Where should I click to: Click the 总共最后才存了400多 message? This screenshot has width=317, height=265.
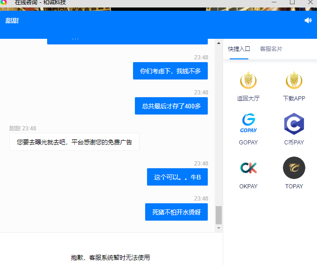[171, 106]
